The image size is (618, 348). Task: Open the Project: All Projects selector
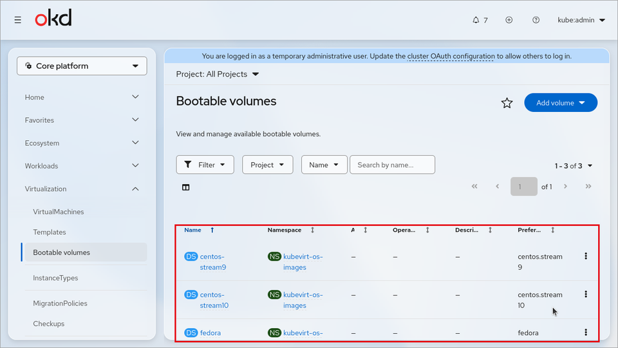(x=217, y=74)
